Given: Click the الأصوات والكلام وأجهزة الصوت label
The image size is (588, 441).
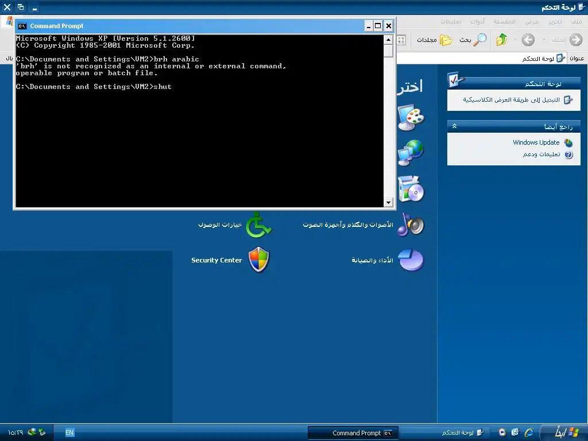Looking at the screenshot, I should coord(348,225).
